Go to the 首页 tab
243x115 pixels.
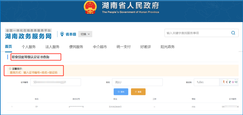(8, 47)
